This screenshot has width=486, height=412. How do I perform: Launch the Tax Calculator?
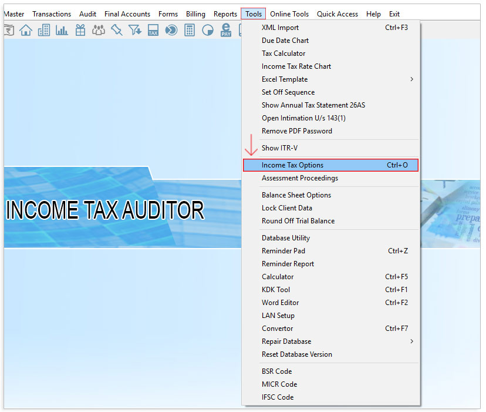(330, 53)
